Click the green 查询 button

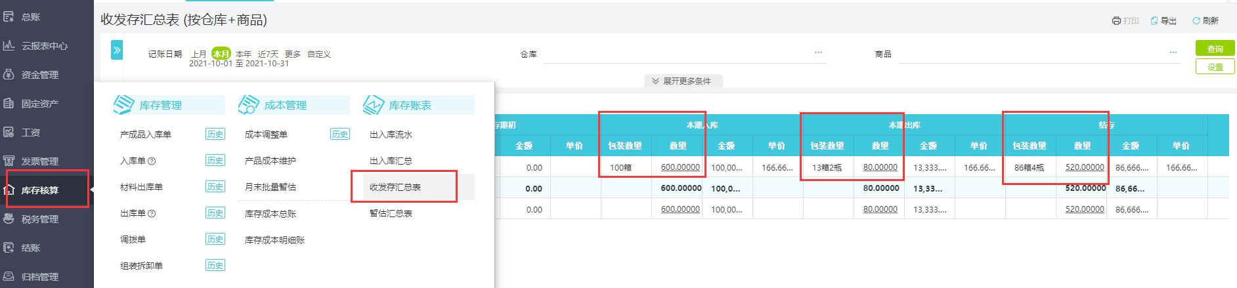(1215, 49)
